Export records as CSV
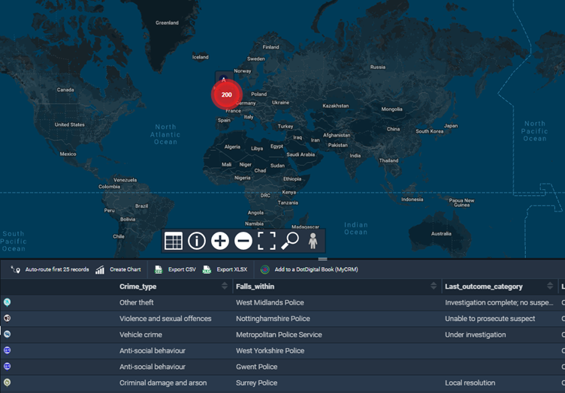The height and width of the screenshot is (393, 565). 174,269
